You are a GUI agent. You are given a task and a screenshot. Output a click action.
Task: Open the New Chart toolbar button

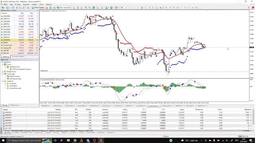[3, 8]
